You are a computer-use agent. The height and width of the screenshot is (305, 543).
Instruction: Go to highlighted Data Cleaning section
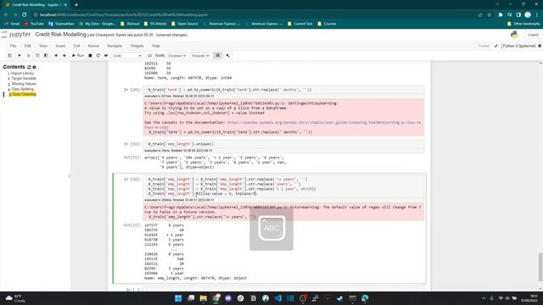point(24,94)
